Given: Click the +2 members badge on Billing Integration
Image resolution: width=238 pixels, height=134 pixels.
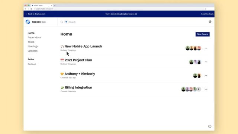Looking at the screenshot, I should click(199, 89).
